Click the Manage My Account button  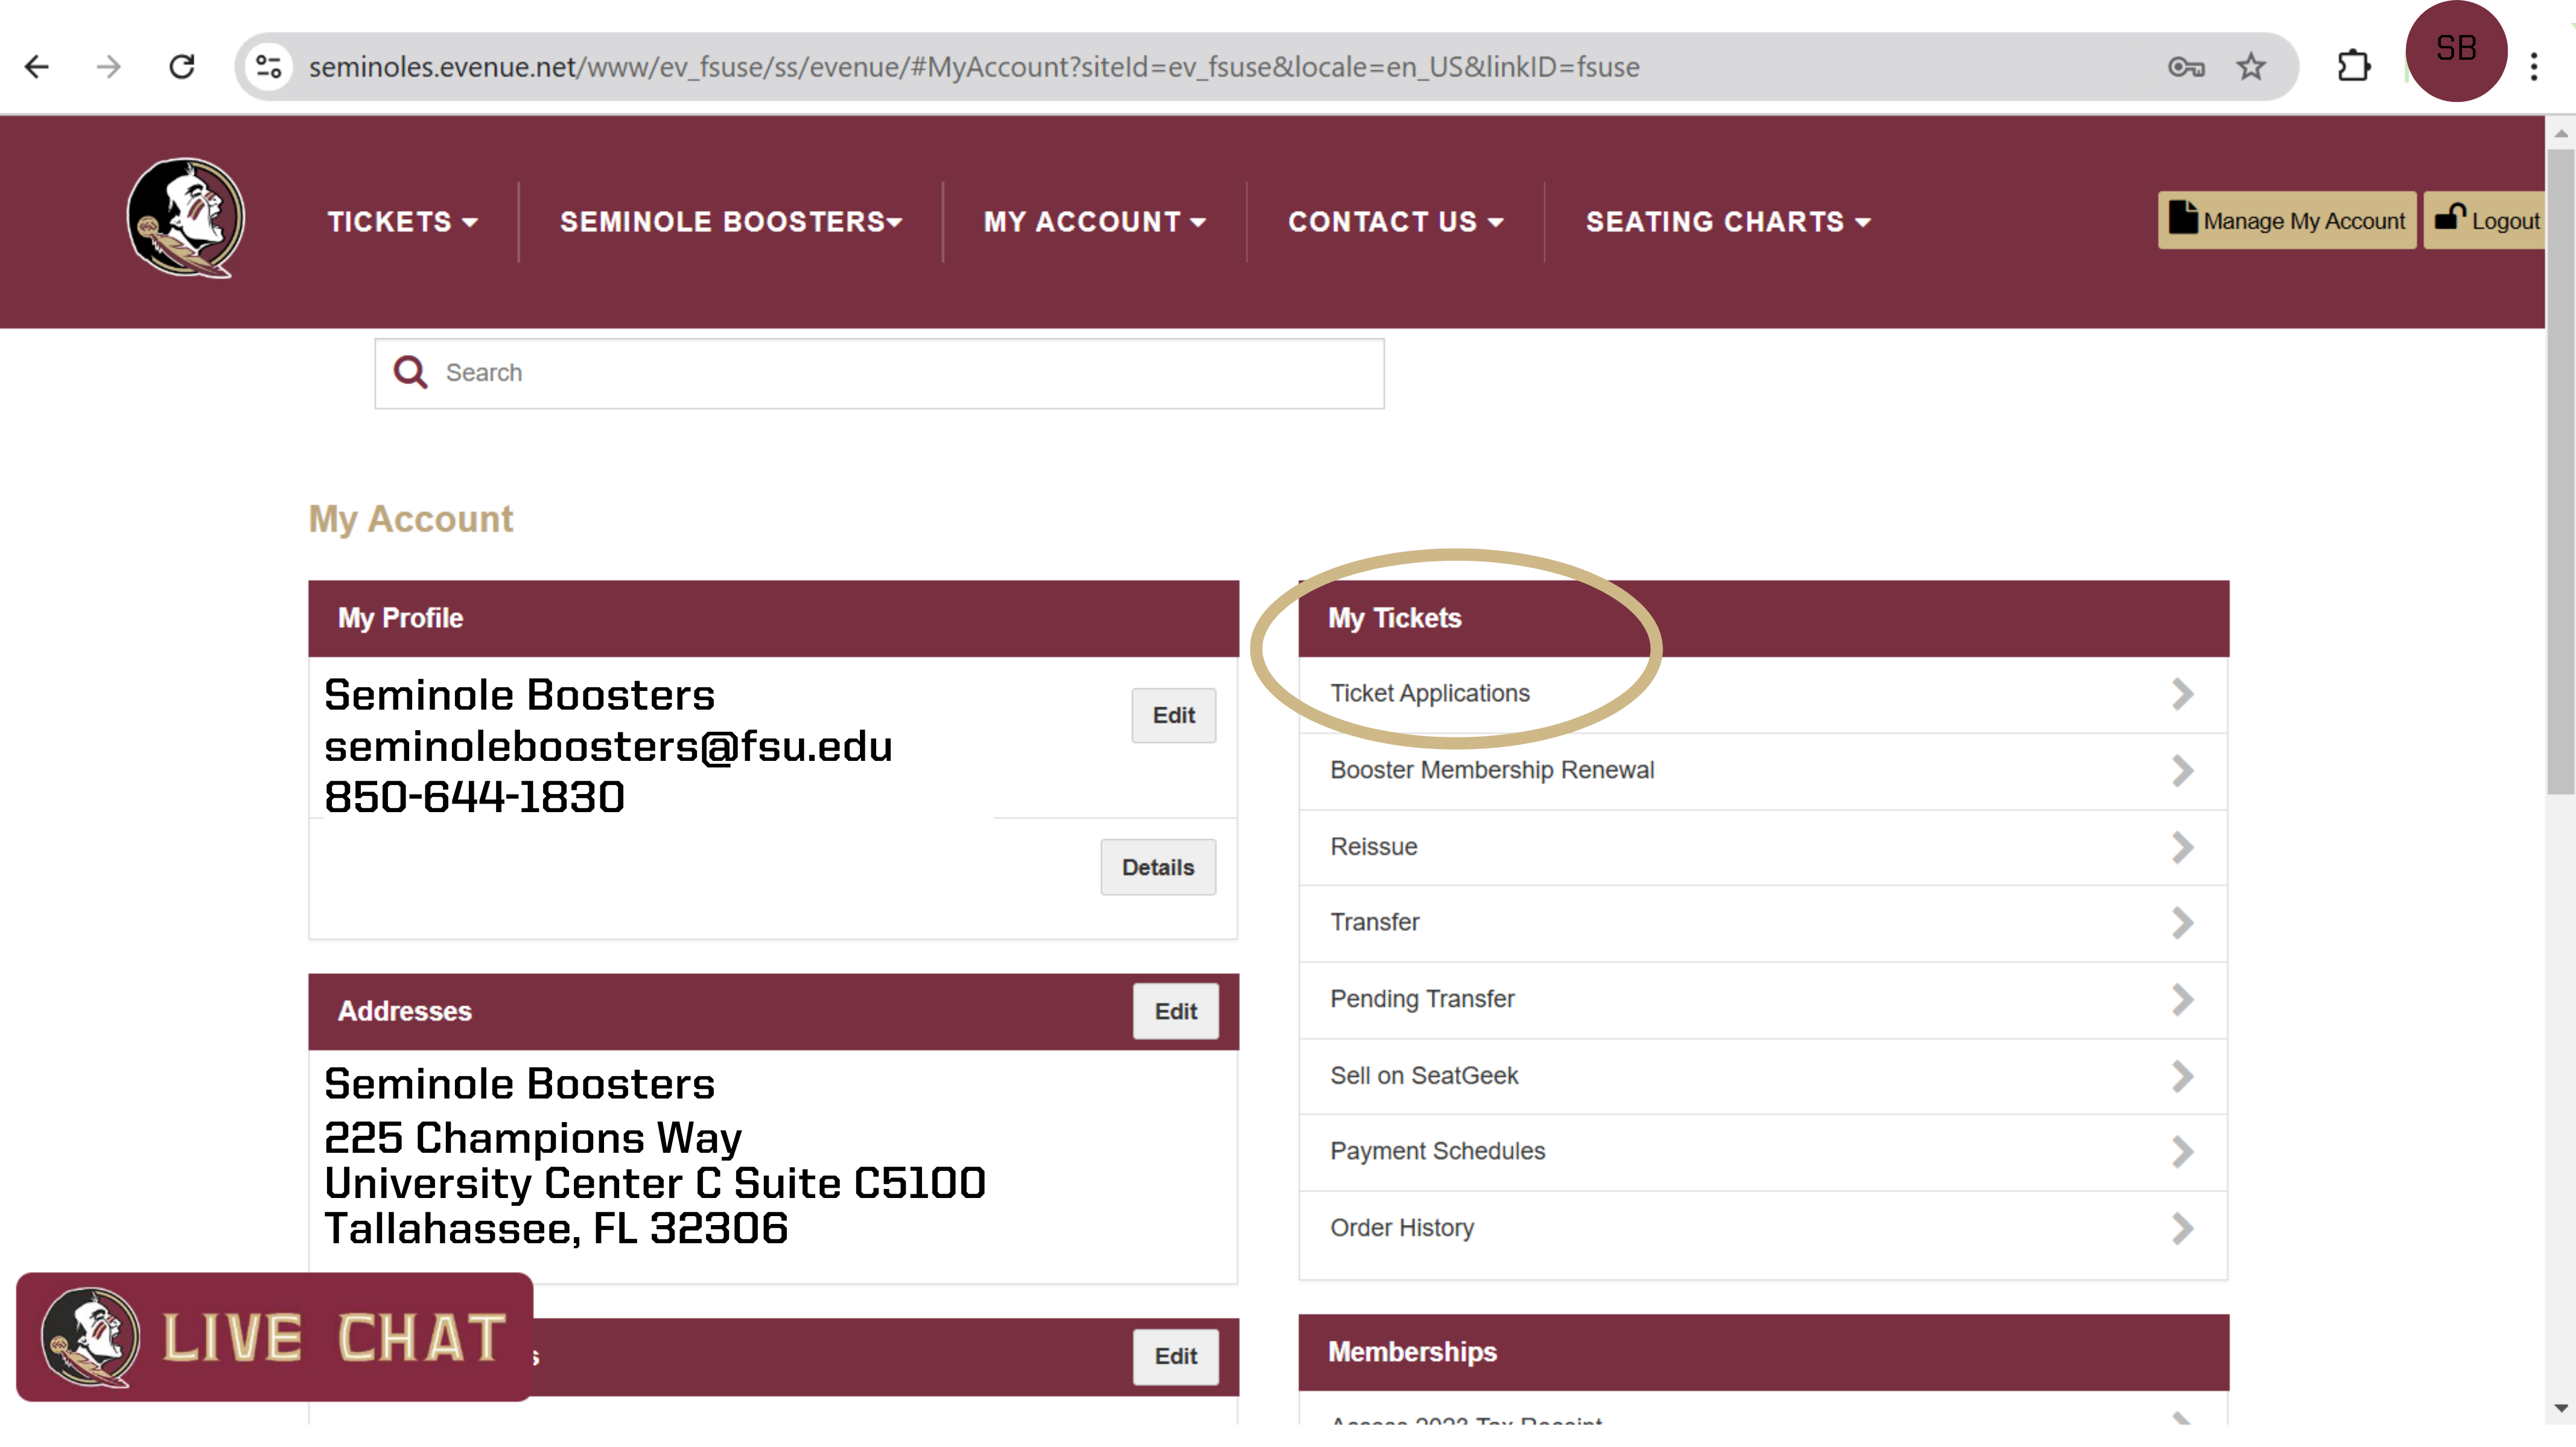click(x=2286, y=221)
